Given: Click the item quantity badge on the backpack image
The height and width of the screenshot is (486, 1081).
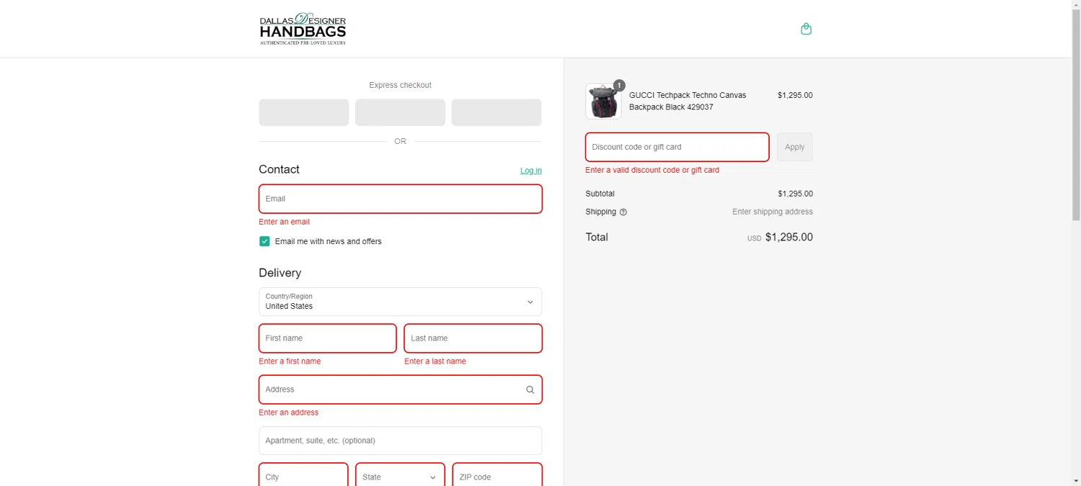Looking at the screenshot, I should coord(619,85).
